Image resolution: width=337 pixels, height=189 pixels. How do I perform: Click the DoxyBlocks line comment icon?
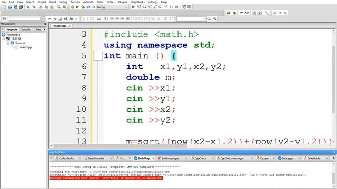247,13
